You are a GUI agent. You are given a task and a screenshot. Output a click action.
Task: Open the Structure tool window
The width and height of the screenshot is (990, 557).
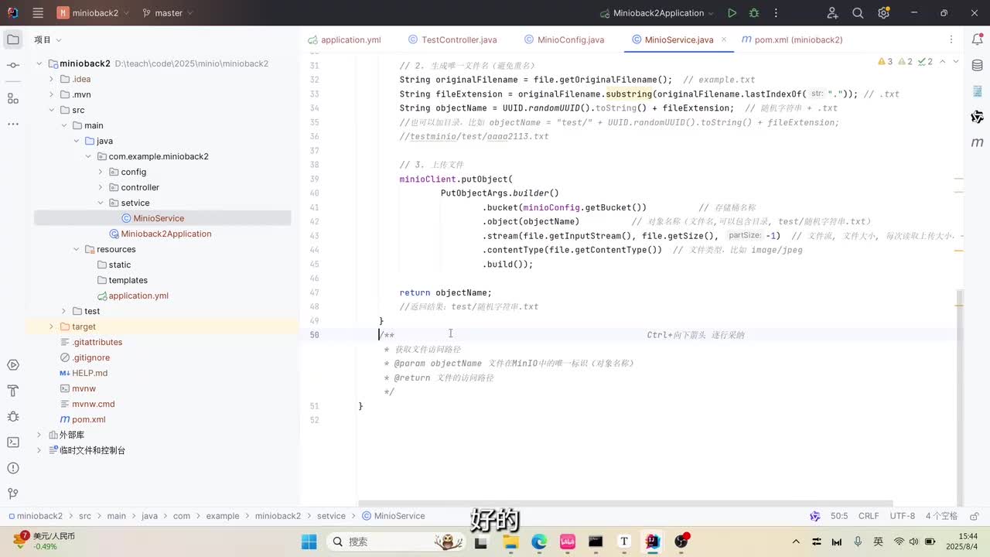tap(12, 98)
